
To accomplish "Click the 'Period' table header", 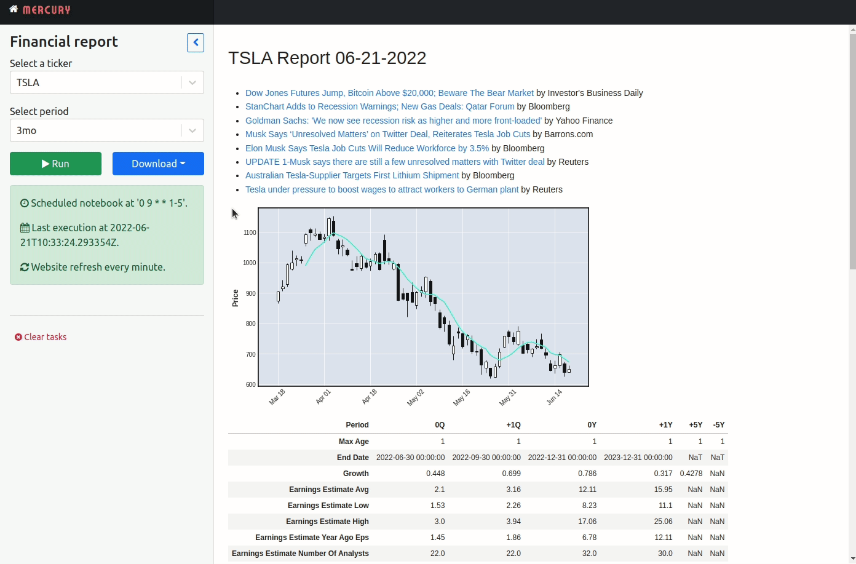I will pyautogui.click(x=357, y=425).
